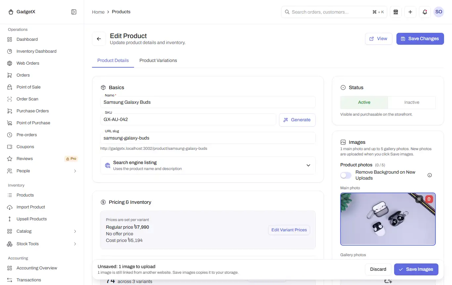Open Upsell Products in the sidebar
Screen dimensions: 452x285
click(42, 219)
